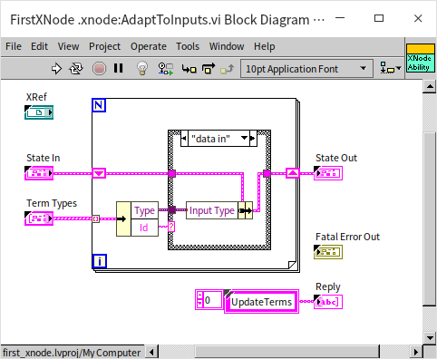Click the horizontal scrollbar right arrow

pyautogui.click(x=416, y=352)
